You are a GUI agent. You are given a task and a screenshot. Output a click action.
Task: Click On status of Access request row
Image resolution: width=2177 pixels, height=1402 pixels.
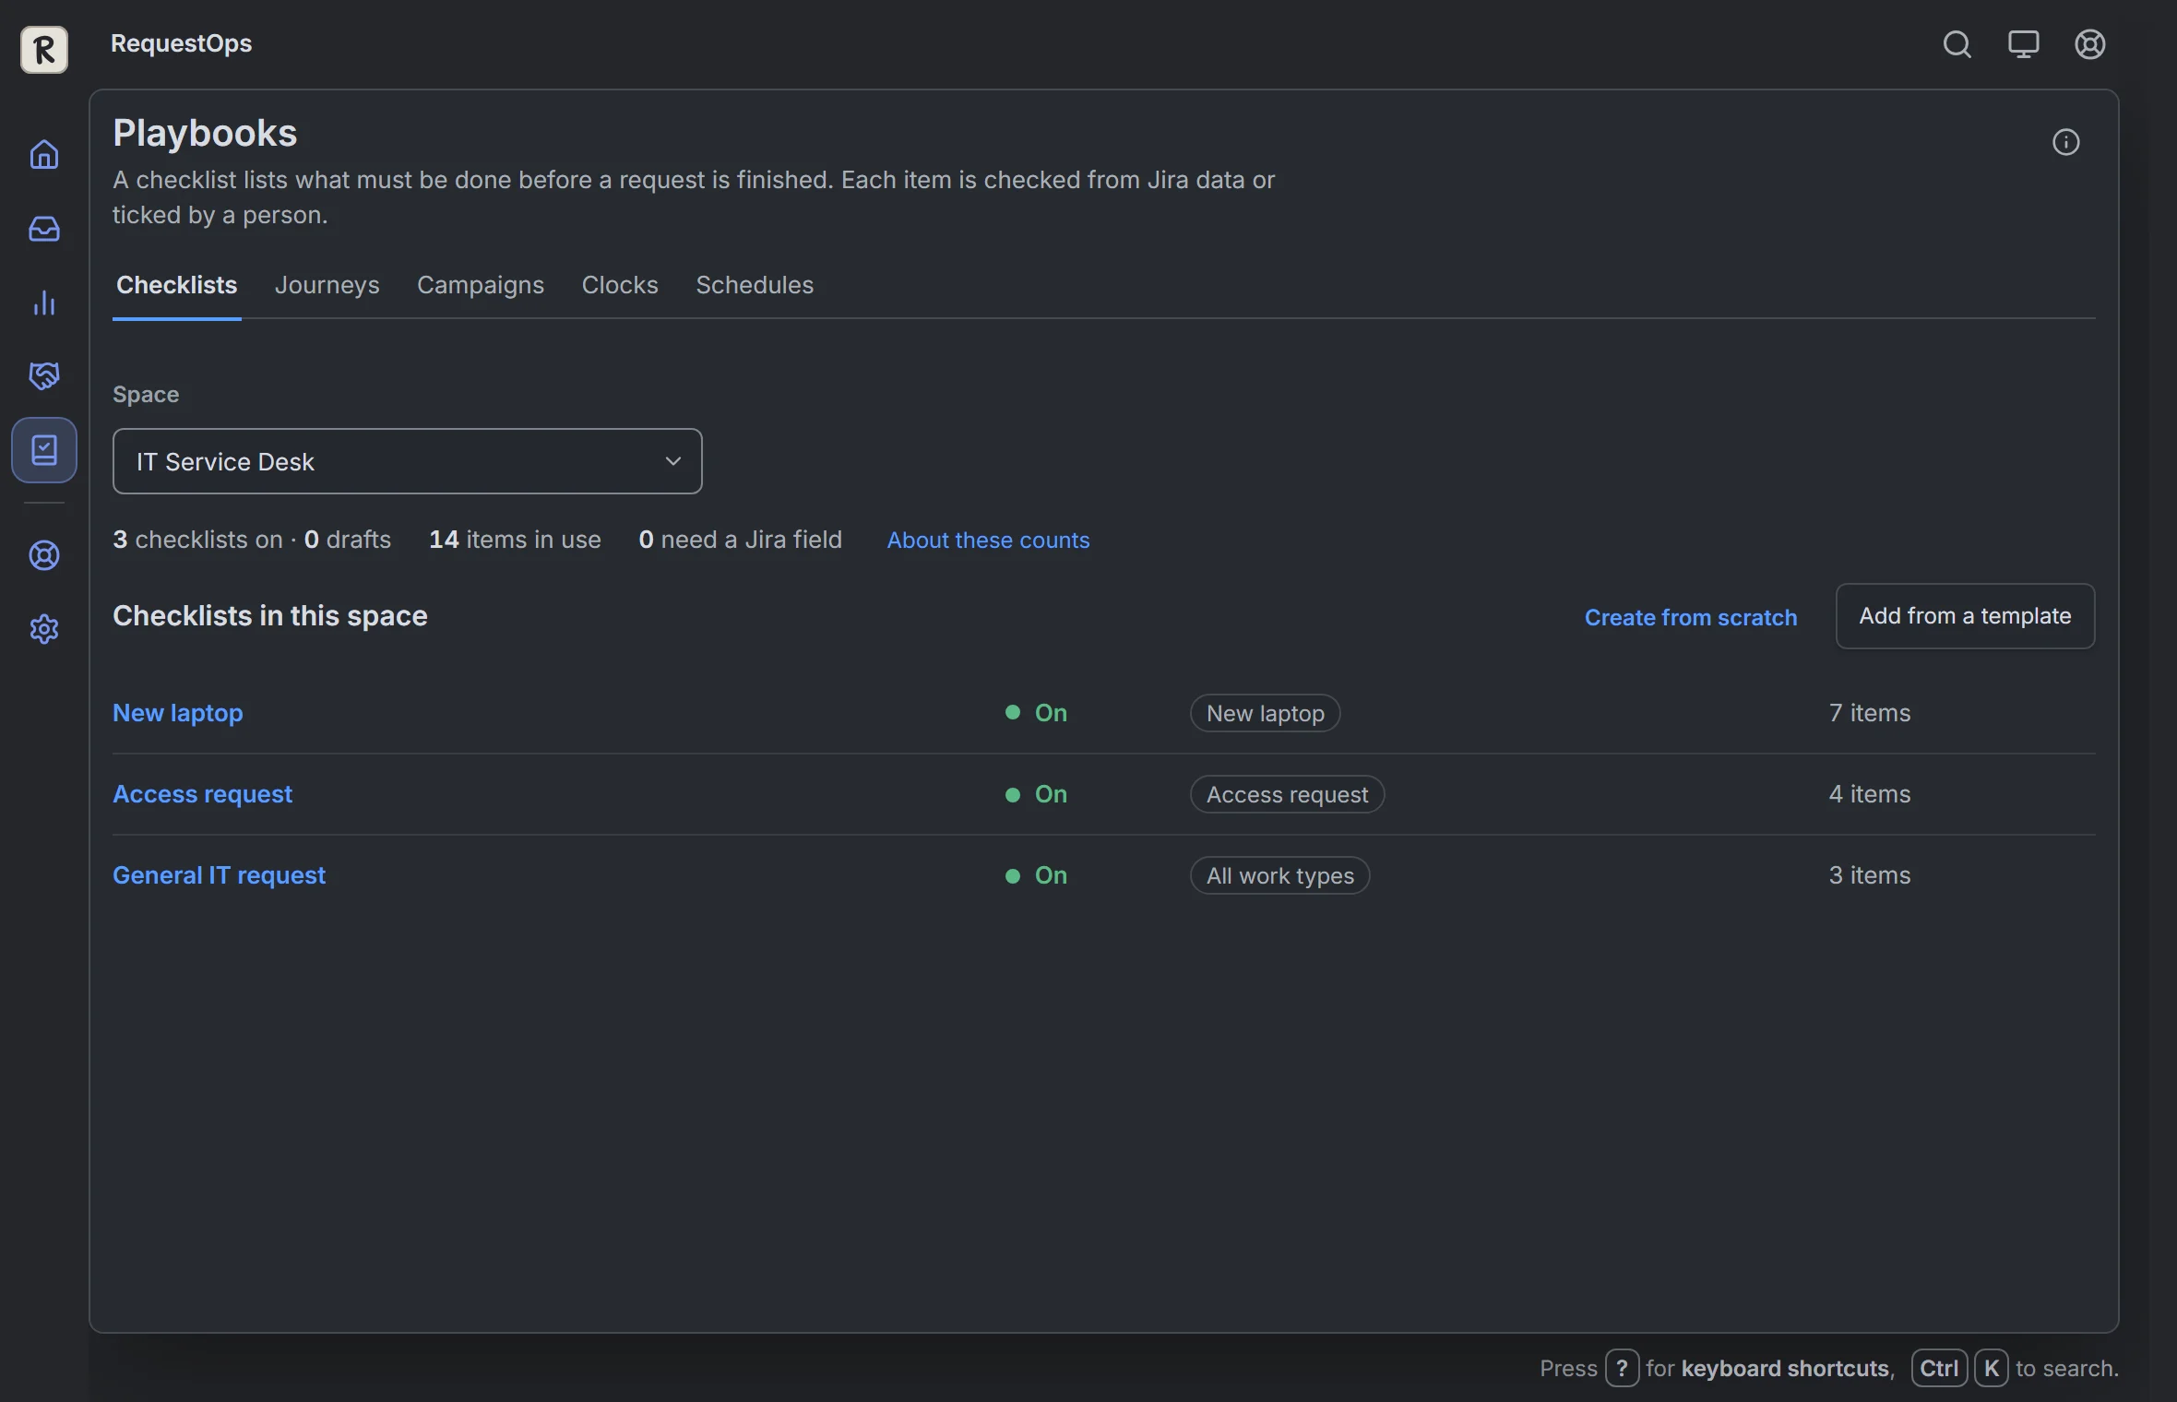pyautogui.click(x=1036, y=794)
